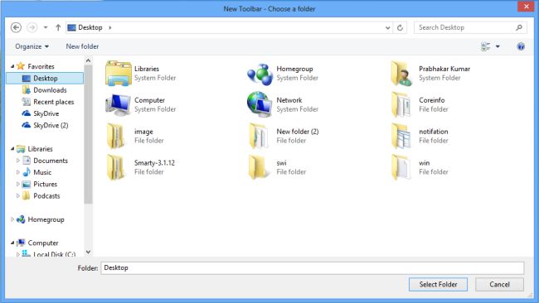Cancel the folder selection dialog
Image resolution: width=539 pixels, height=303 pixels.
[x=499, y=284]
